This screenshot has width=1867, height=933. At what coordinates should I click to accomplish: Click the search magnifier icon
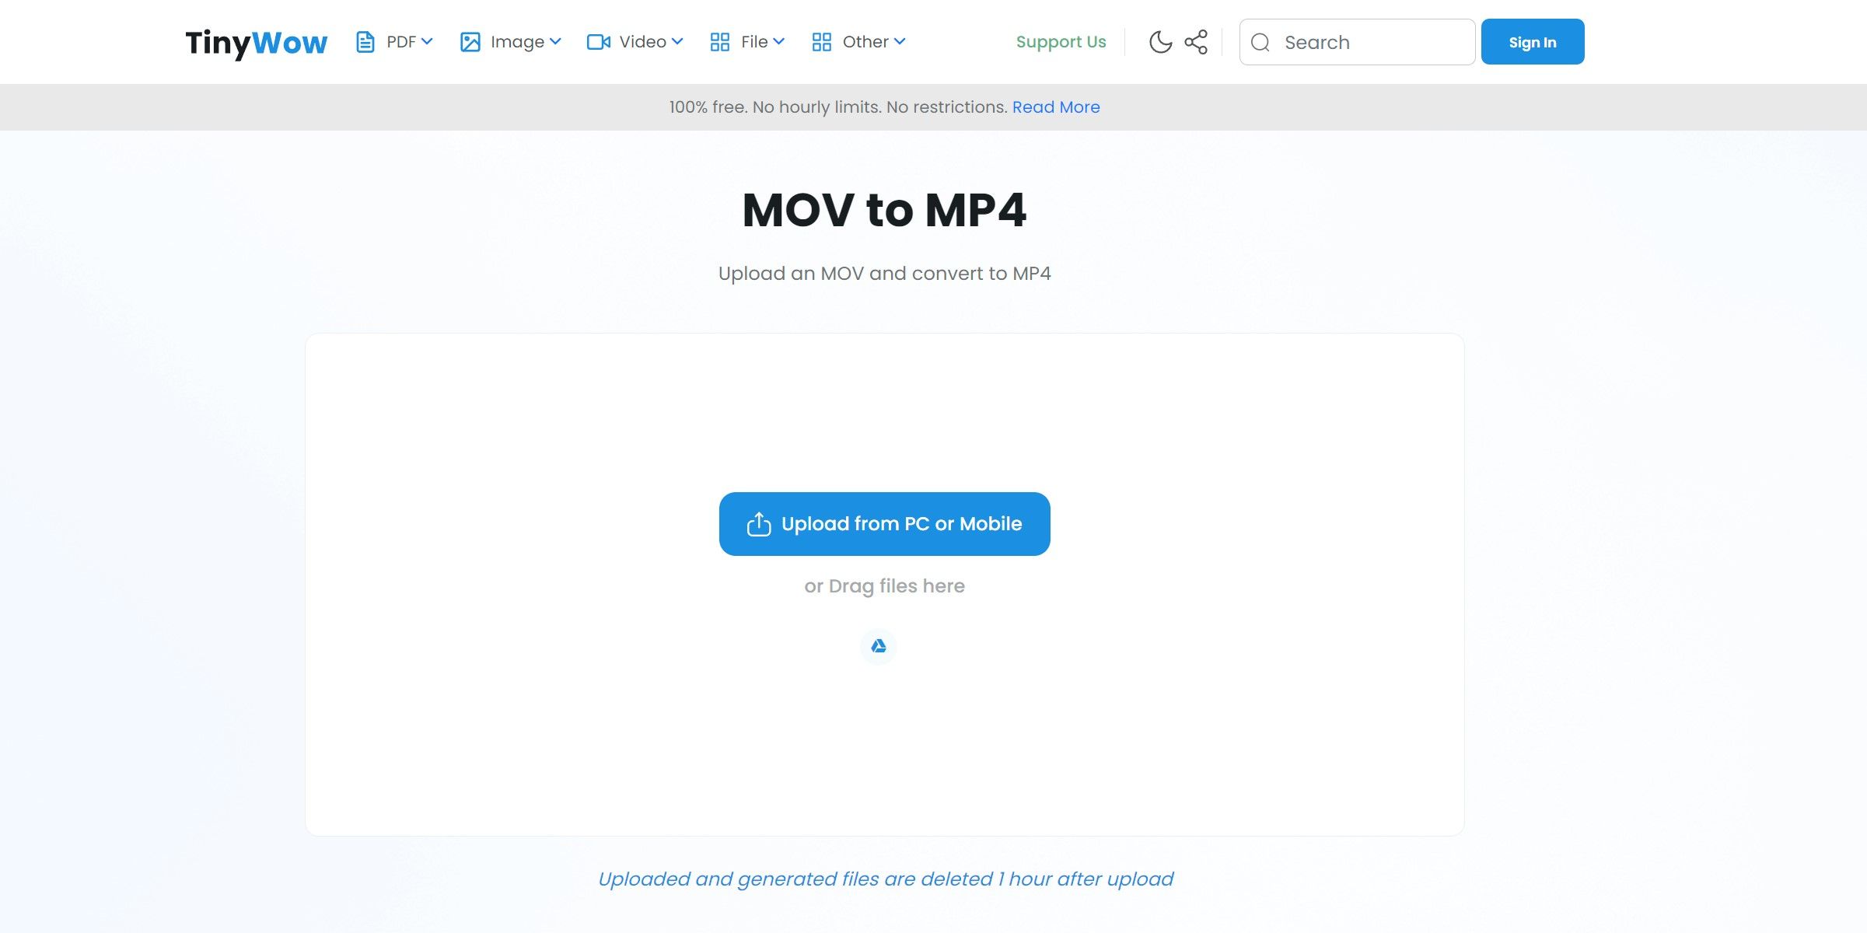pyautogui.click(x=1260, y=42)
